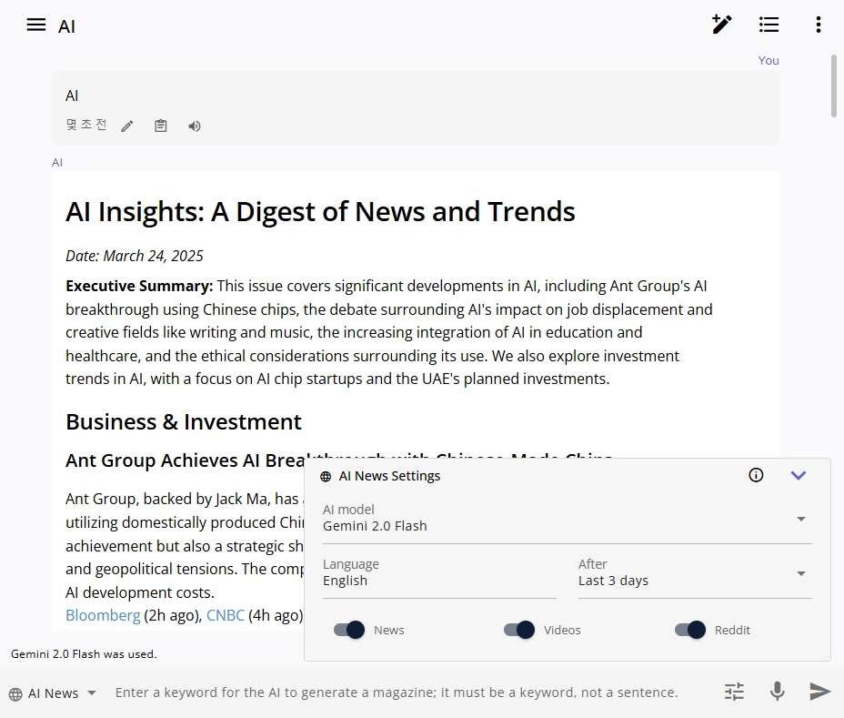Open the tune settings sliders icon

734,692
